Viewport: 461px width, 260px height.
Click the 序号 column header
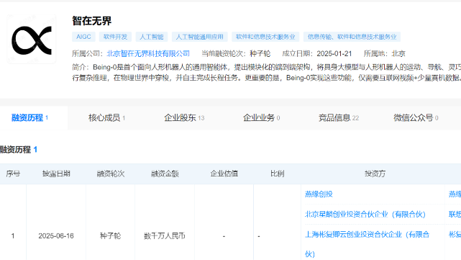pyautogui.click(x=13, y=174)
